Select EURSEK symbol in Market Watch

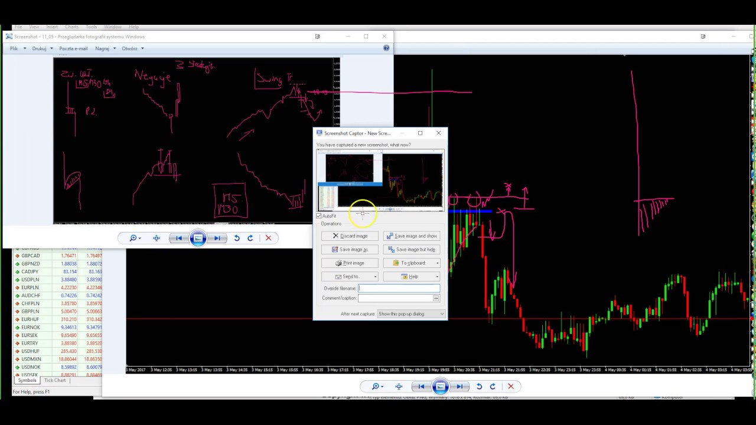tap(58, 336)
